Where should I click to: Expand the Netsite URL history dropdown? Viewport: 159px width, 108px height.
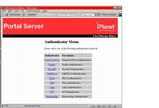pyautogui.click(x=95, y=15)
